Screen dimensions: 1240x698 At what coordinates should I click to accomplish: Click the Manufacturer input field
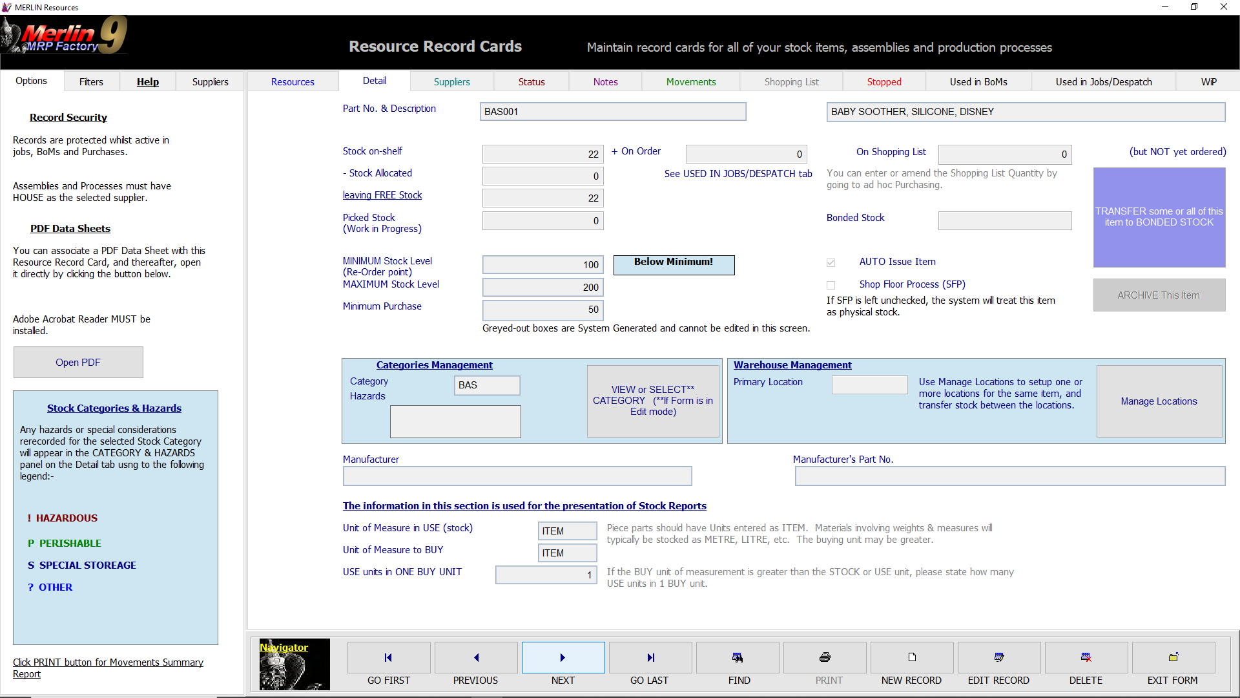517,476
